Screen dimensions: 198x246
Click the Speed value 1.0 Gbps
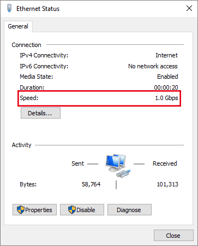[166, 98]
